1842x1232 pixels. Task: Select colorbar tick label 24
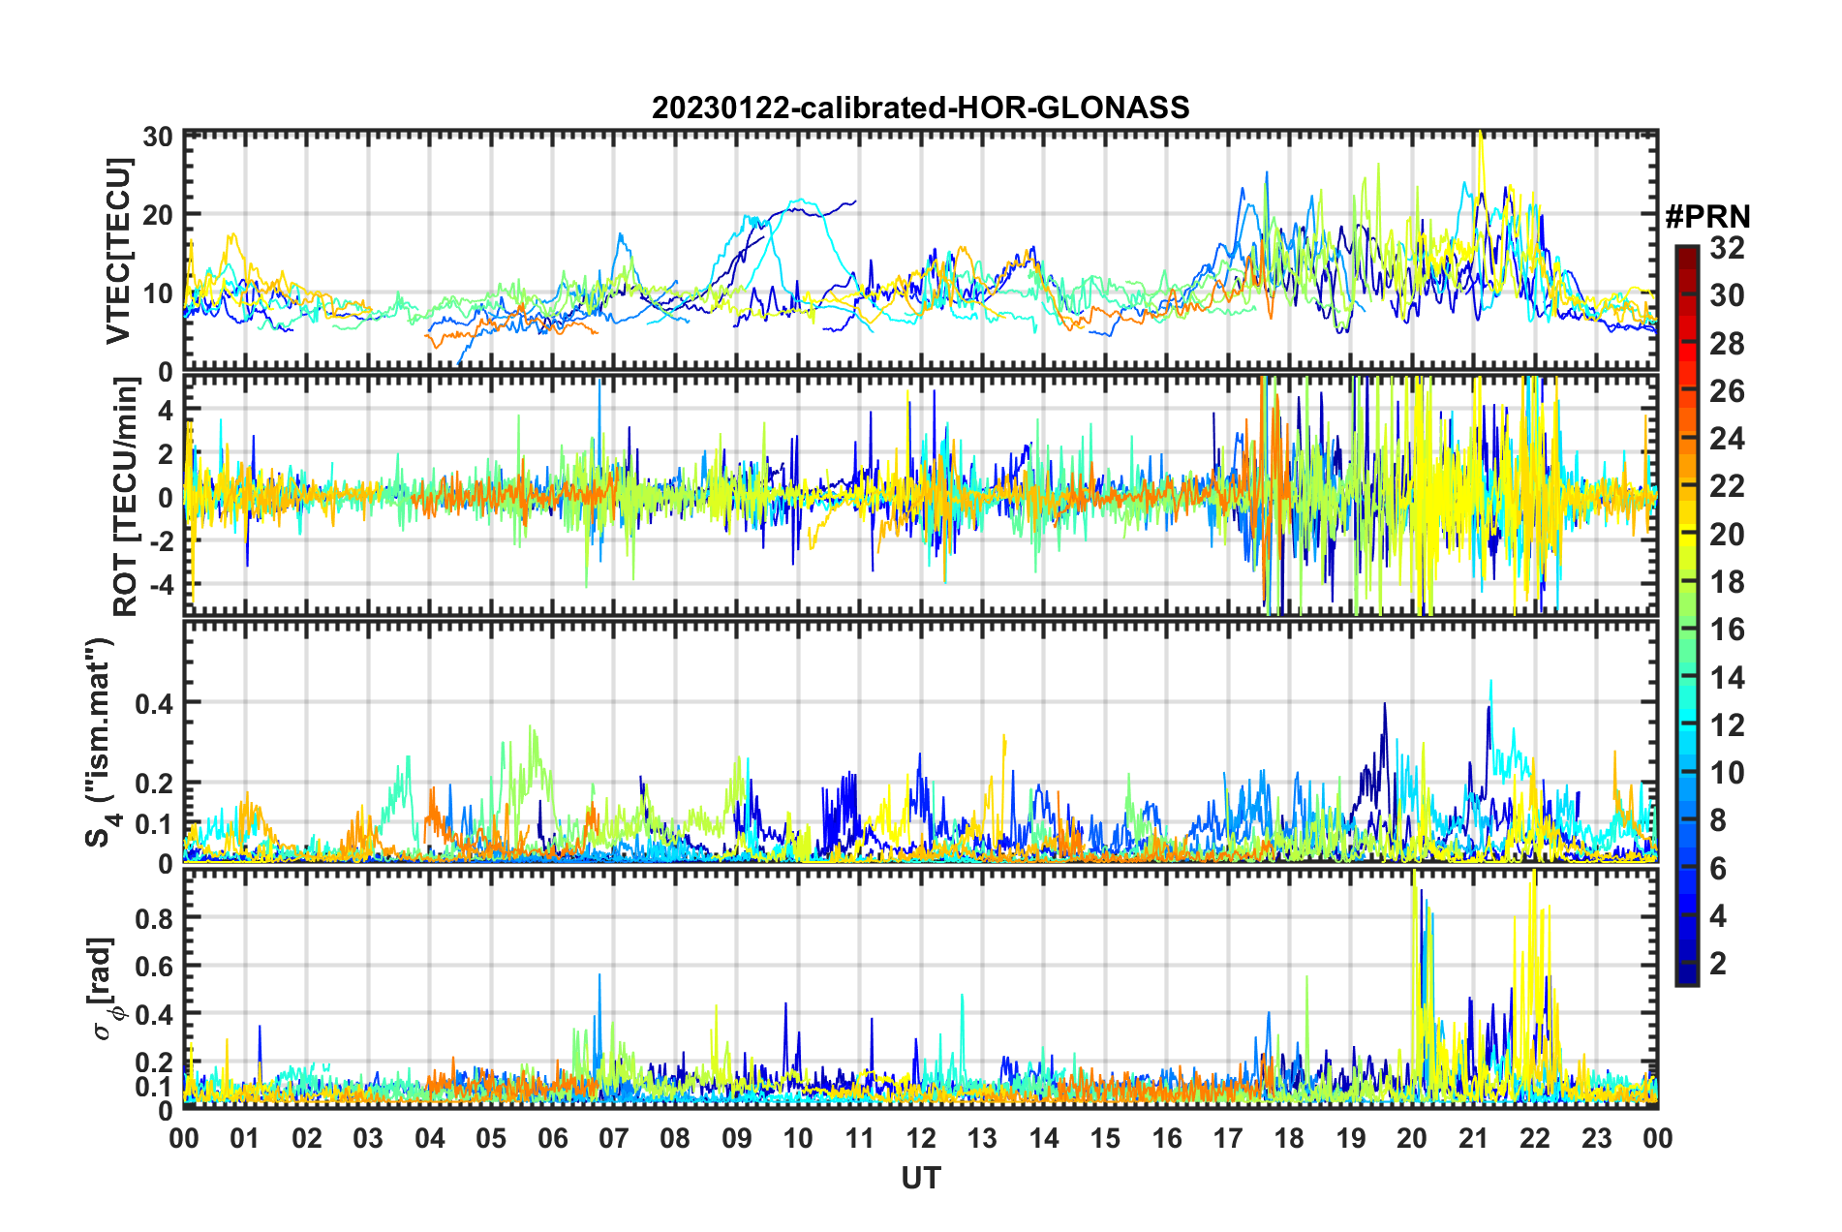click(x=1727, y=439)
